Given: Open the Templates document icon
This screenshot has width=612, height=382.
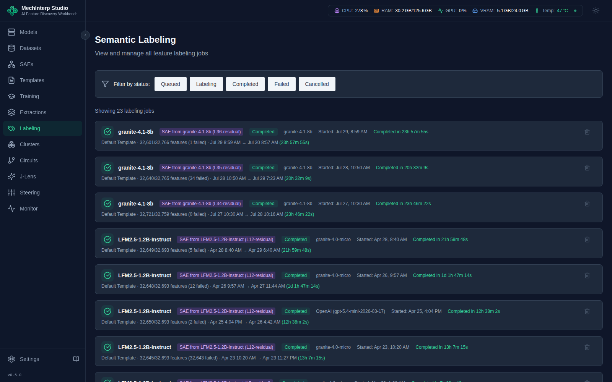Looking at the screenshot, I should click(x=11, y=80).
